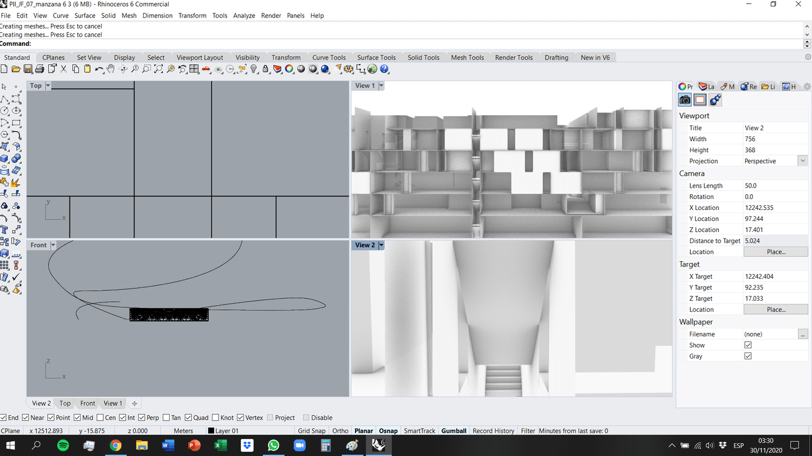The width and height of the screenshot is (812, 456).
Task: Select the Rotate view toolbar icon
Action: point(122,69)
